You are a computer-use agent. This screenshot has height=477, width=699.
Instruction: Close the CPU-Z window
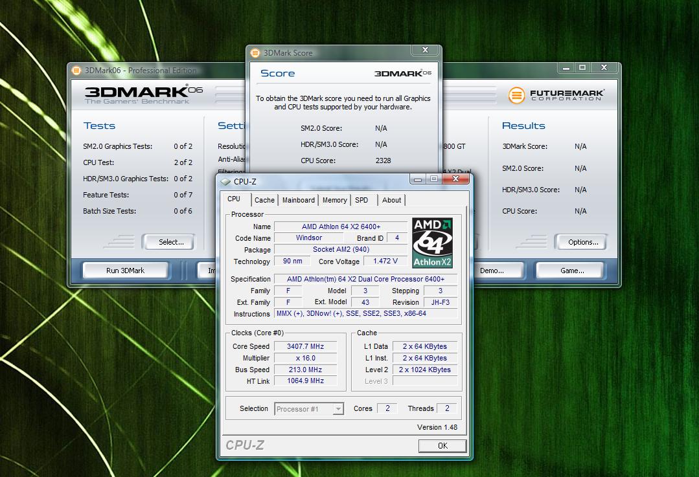(455, 179)
